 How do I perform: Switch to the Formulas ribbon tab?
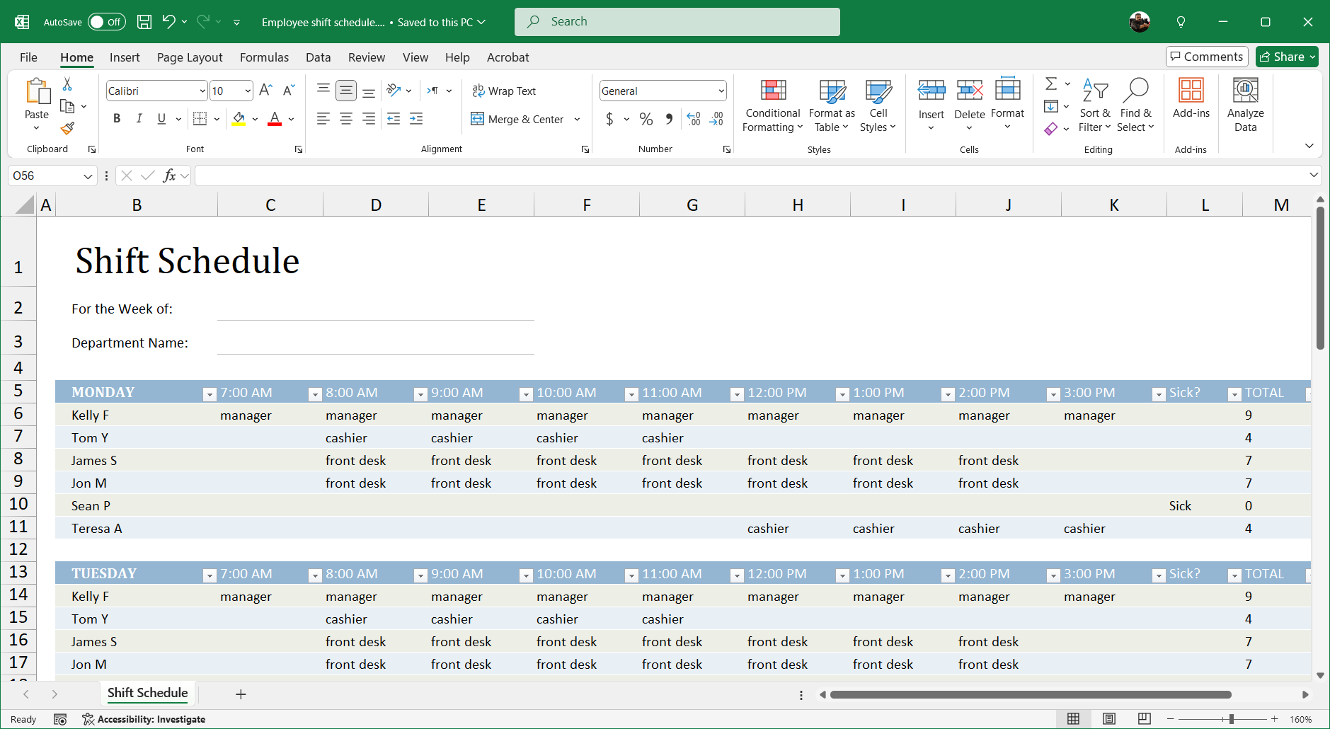click(263, 57)
